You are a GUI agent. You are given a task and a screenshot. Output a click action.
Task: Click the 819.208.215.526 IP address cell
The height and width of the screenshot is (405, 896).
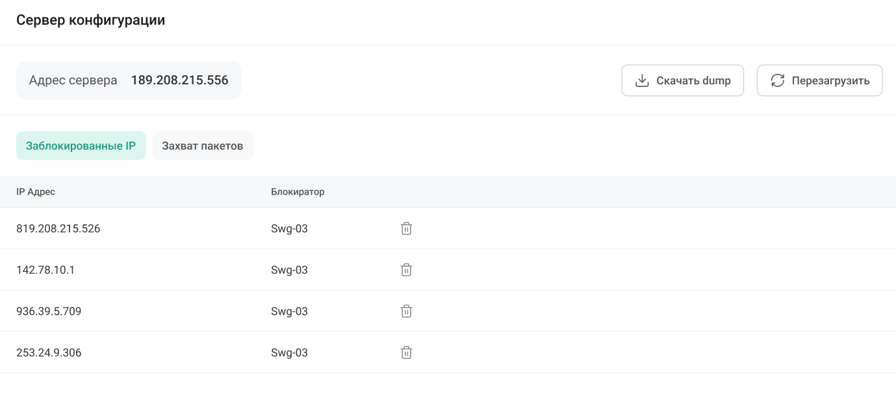tap(58, 228)
